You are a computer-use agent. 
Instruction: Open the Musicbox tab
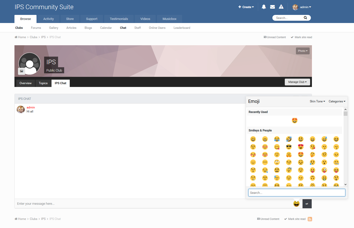click(169, 19)
